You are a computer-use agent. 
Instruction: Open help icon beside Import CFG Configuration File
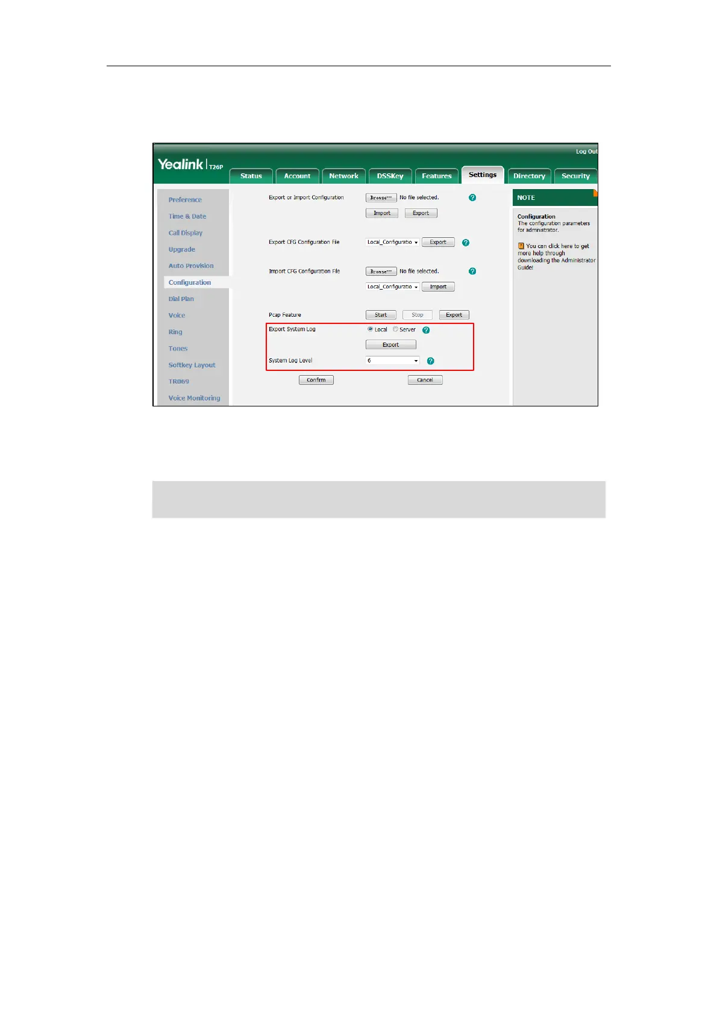click(472, 272)
